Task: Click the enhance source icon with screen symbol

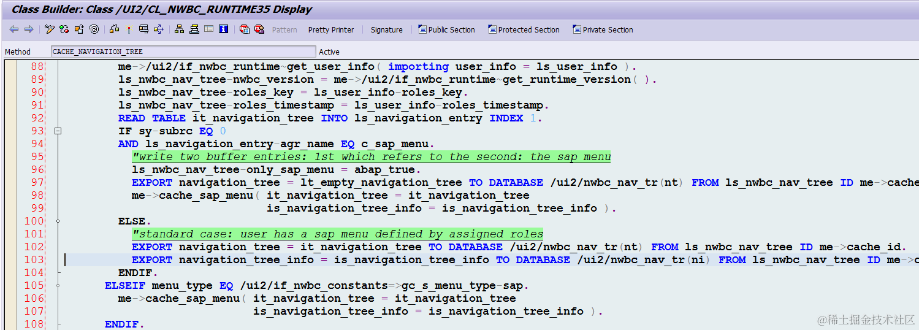Action: 143,29
